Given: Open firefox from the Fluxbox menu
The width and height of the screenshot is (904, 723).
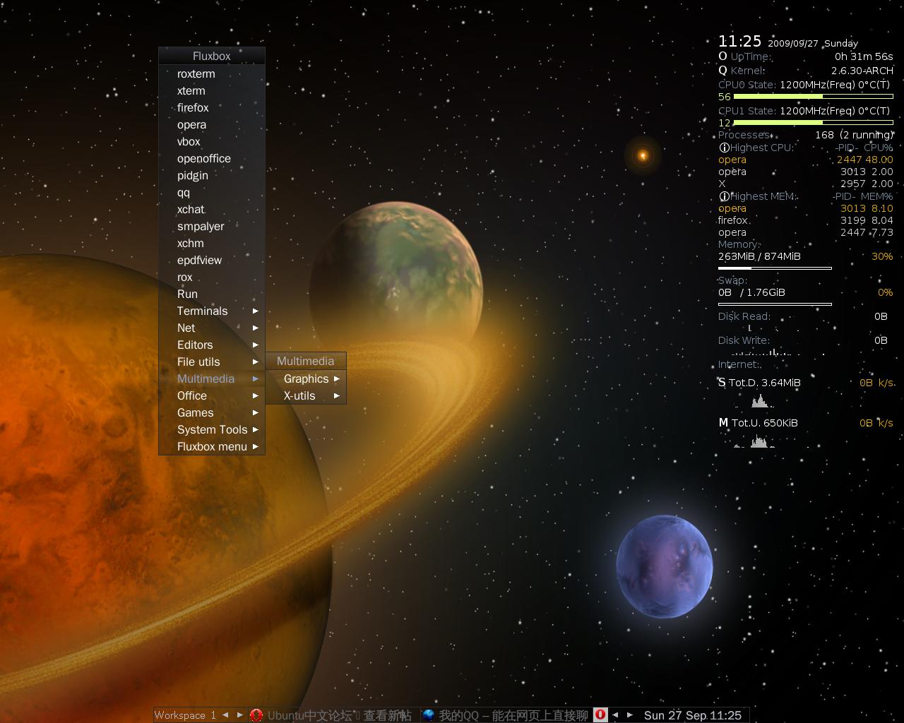Looking at the screenshot, I should 212,107.
